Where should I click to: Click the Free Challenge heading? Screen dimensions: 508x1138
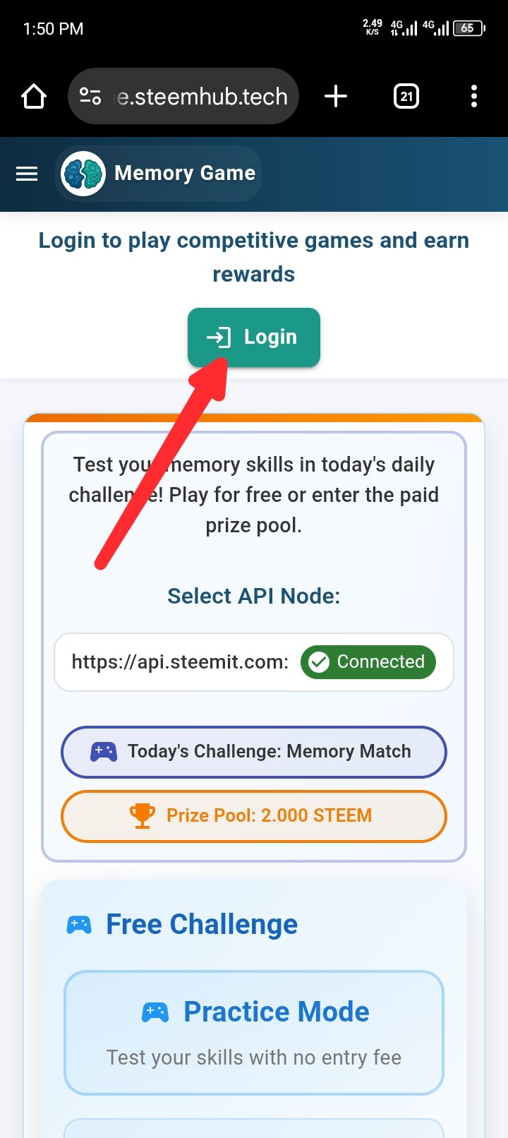pyautogui.click(x=202, y=924)
